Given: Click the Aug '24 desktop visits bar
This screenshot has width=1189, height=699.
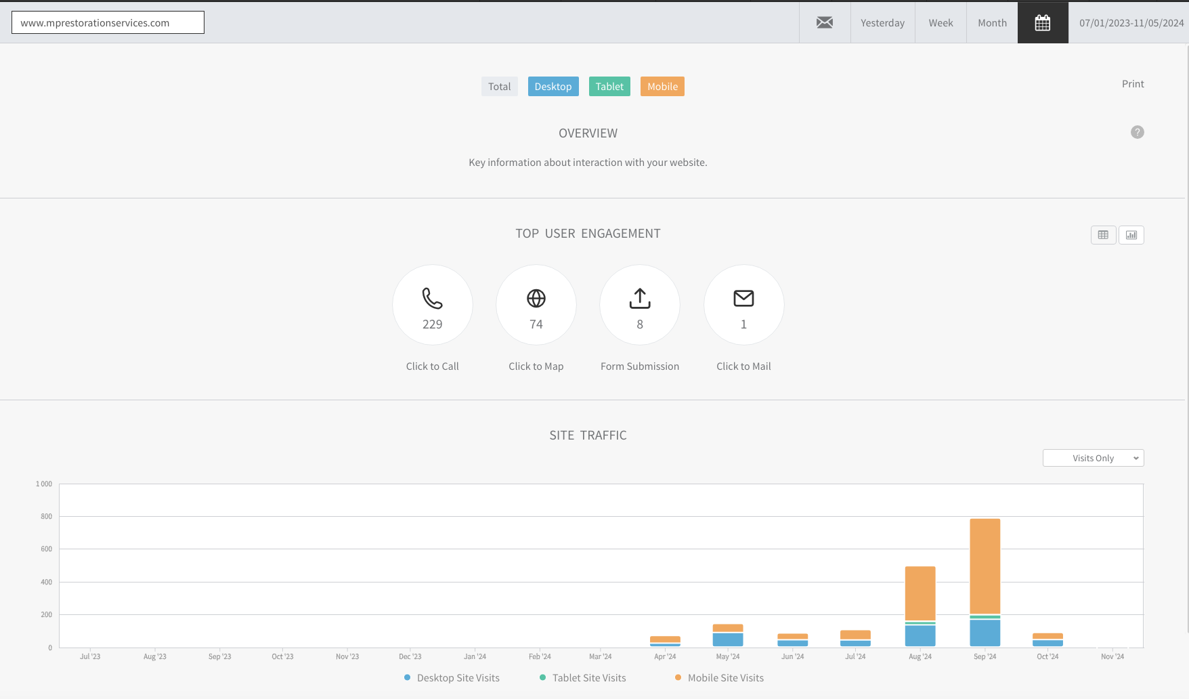Looking at the screenshot, I should pos(920,636).
